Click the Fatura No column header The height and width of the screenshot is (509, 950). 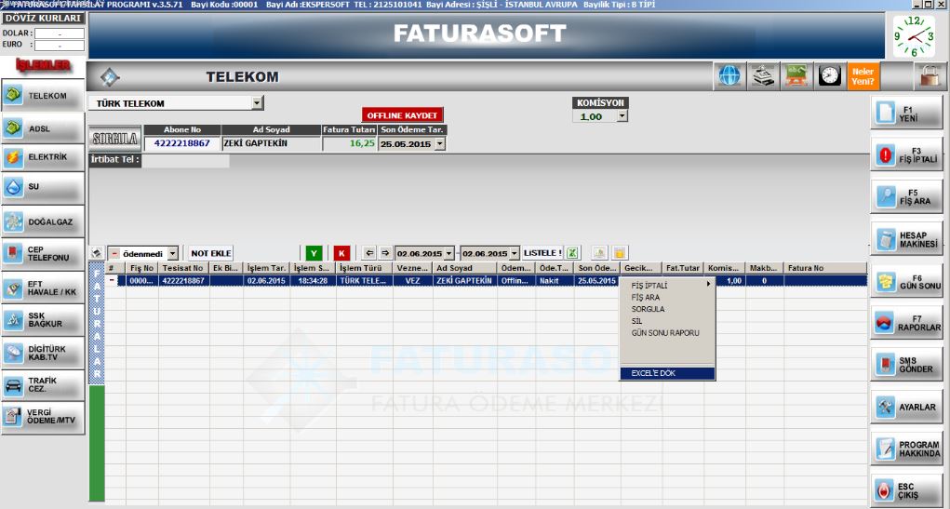pyautogui.click(x=825, y=268)
